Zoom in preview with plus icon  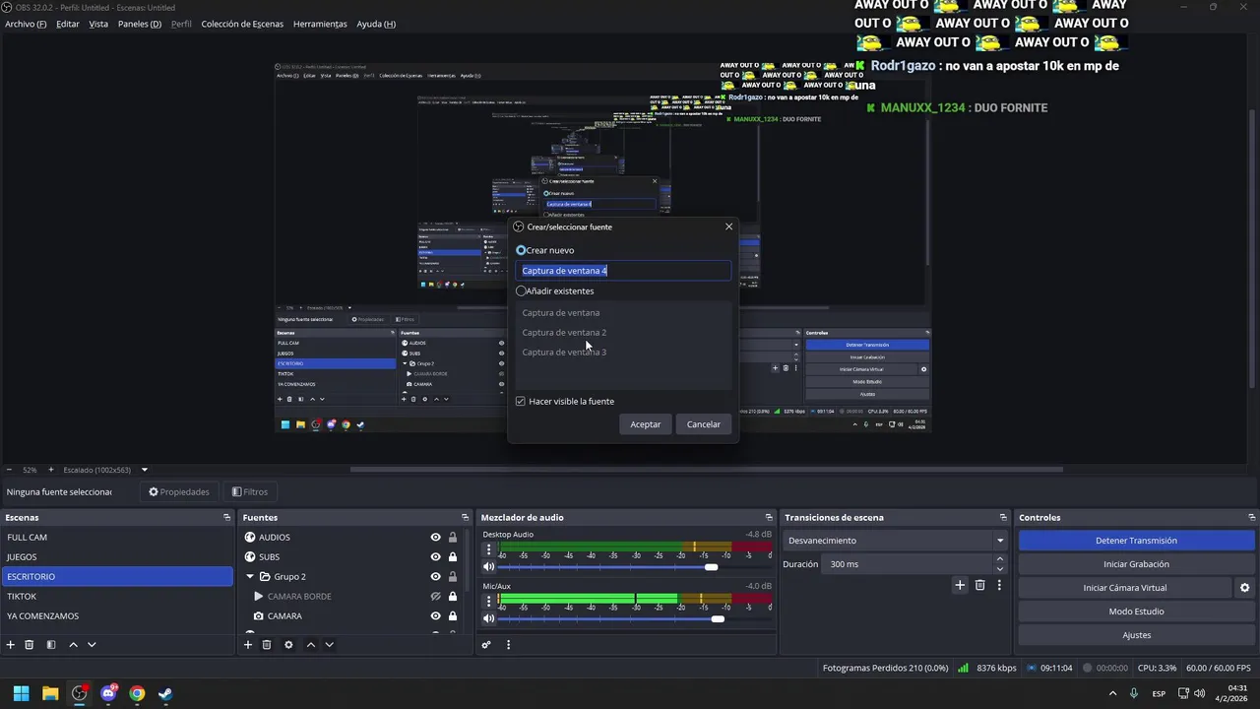pos(51,470)
